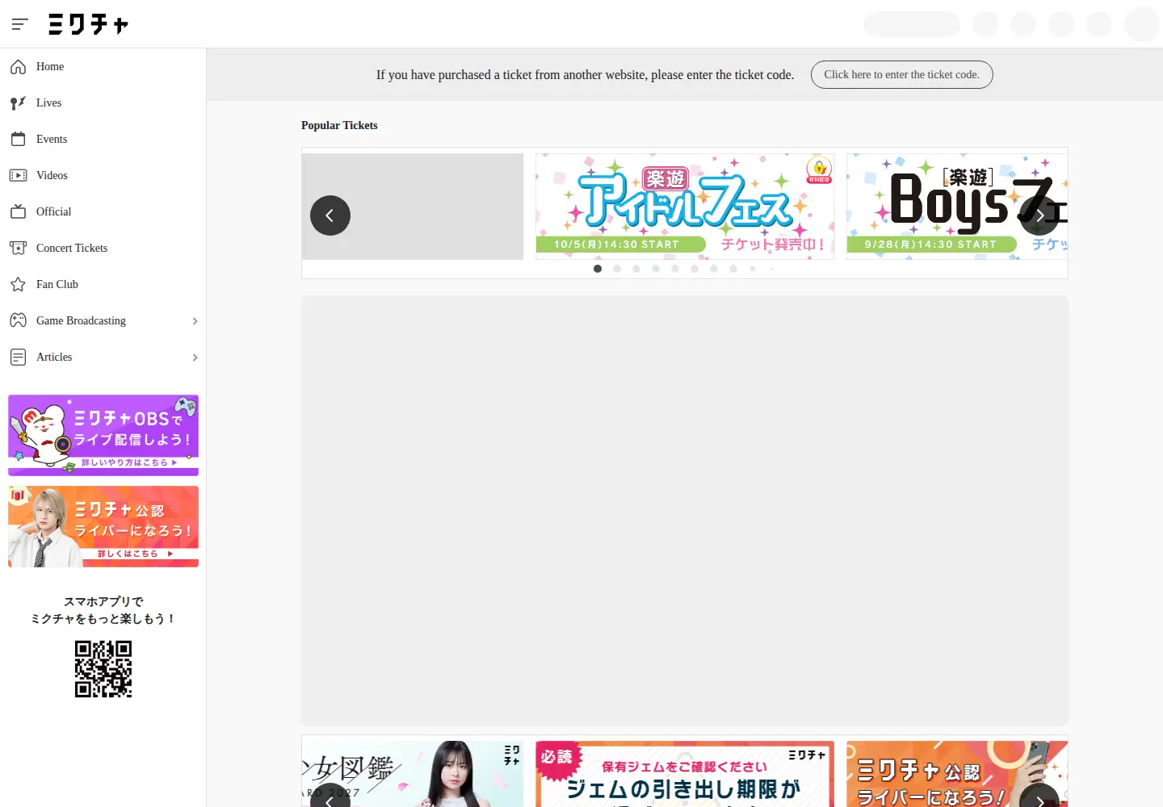
Task: Select the fifth carousel pagination dot
Action: [675, 269]
